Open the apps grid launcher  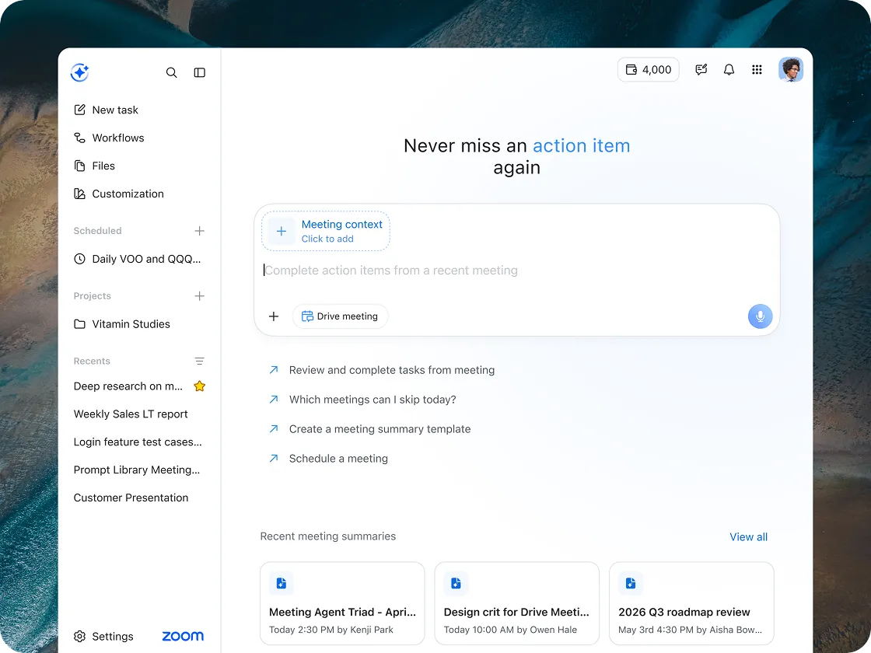[757, 70]
